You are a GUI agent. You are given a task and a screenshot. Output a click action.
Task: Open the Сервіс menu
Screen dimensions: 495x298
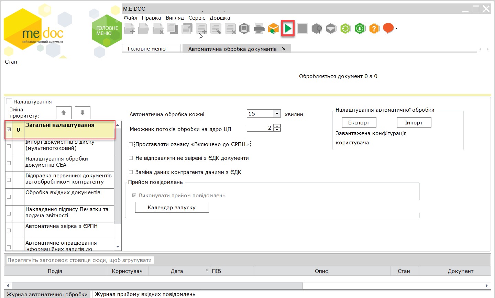click(197, 18)
